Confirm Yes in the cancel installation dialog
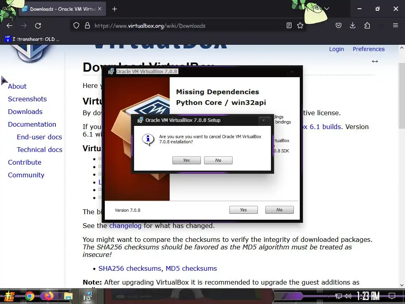The image size is (405, 304). pos(187,160)
